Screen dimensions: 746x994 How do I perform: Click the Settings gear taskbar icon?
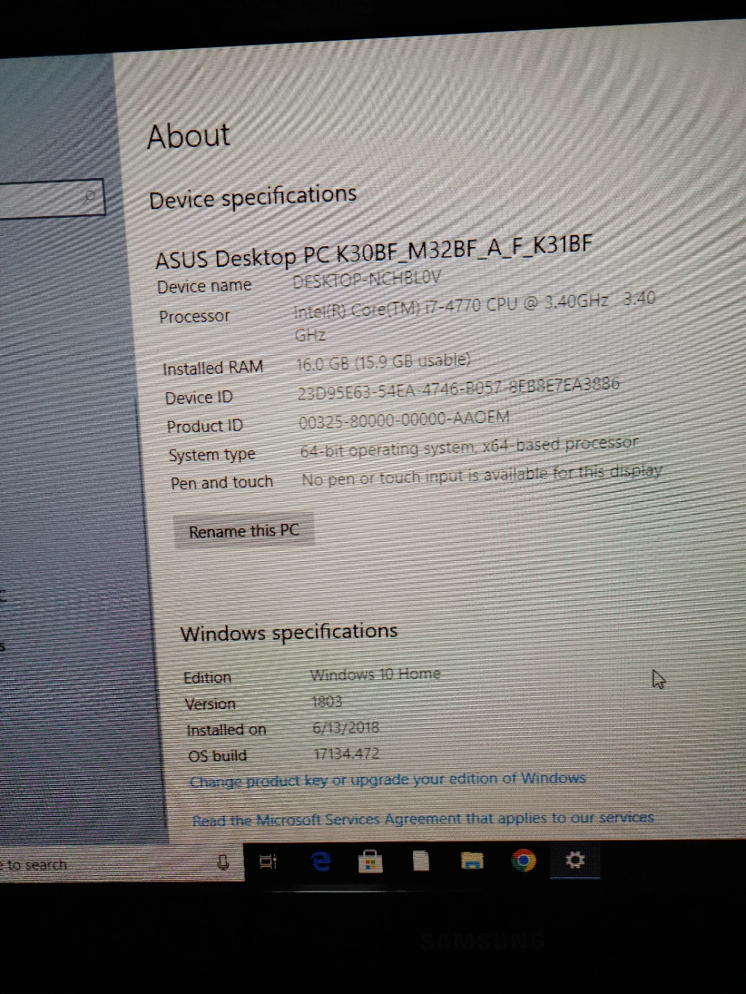pos(575,859)
